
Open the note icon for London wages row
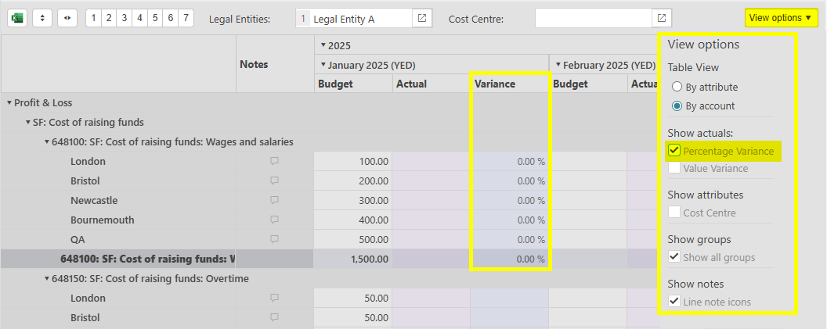click(x=274, y=162)
